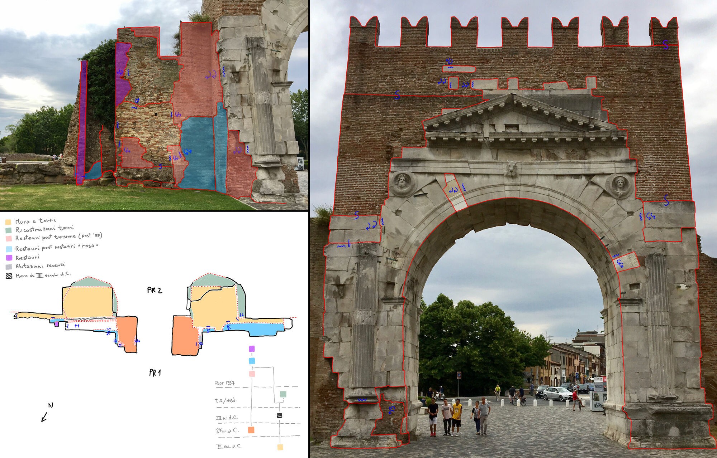Image resolution: width=717 pixels, height=458 pixels.
Task: Click the bull head keystone above the arch
Action: 511,168
